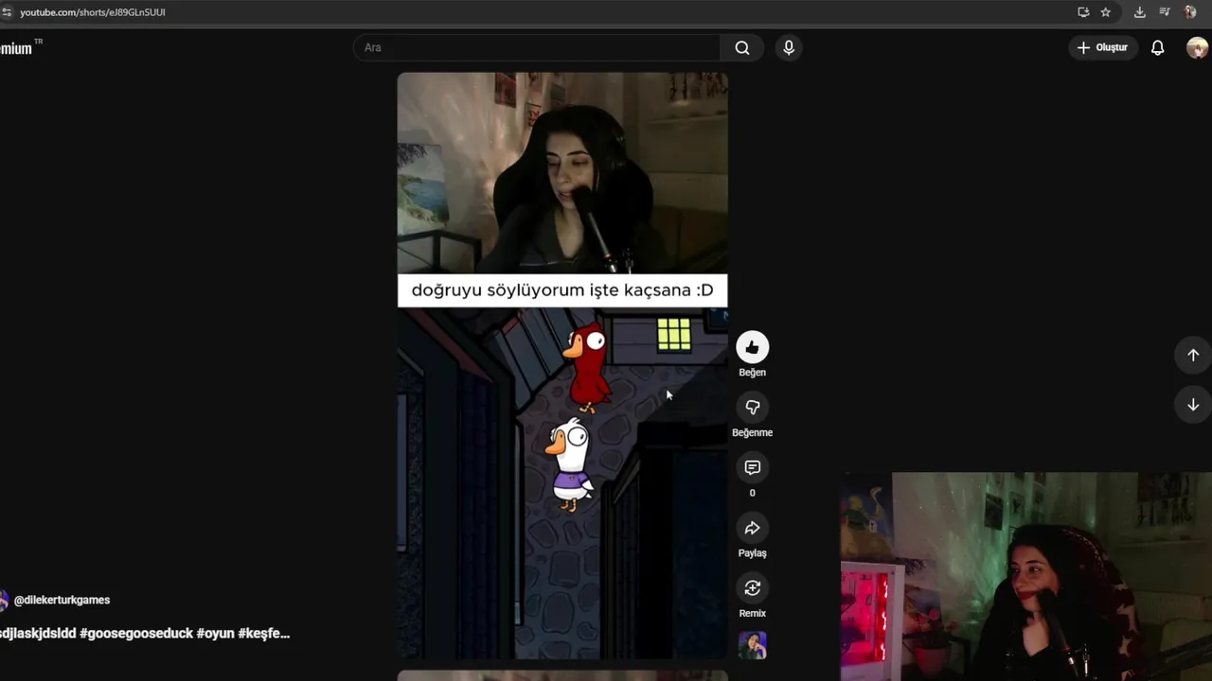Viewport: 1212px width, 681px height.
Task: Open the sound thumbnail below Remix
Action: [753, 645]
